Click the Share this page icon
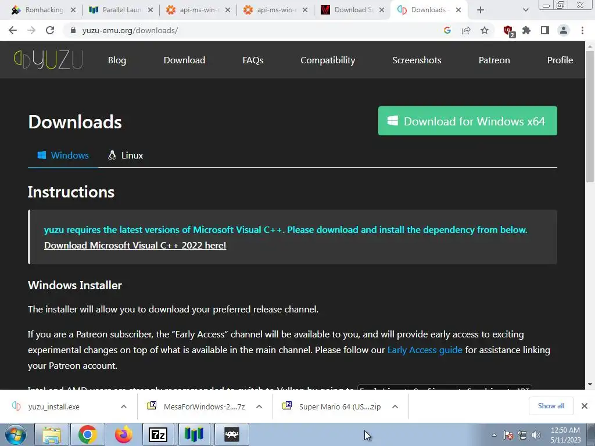 coord(466,30)
